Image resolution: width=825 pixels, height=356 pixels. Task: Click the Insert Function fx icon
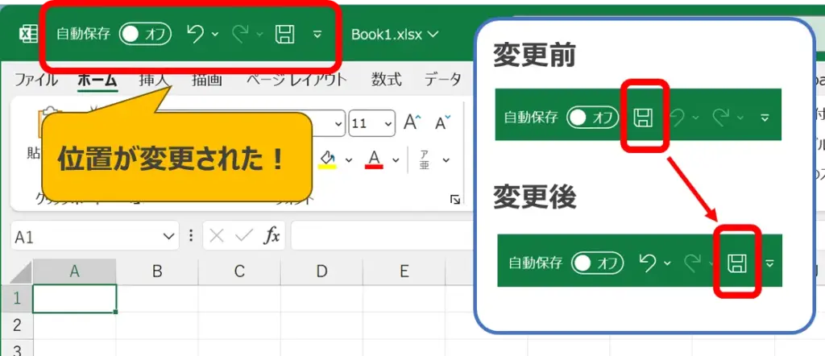(273, 236)
